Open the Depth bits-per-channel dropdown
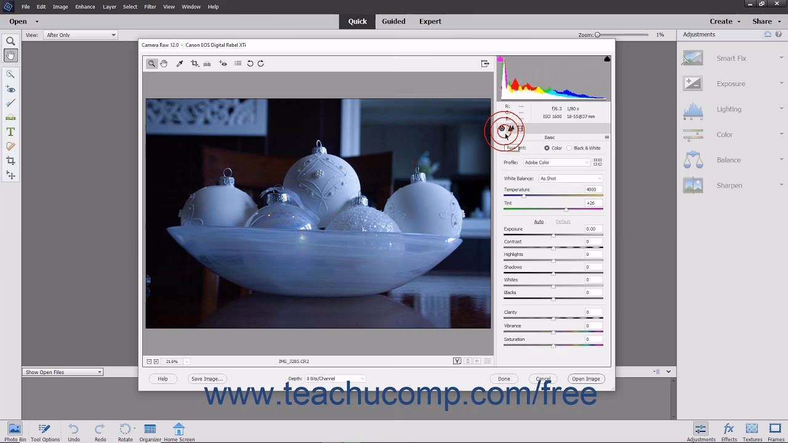Screen dimensions: 788x443 [335, 378]
